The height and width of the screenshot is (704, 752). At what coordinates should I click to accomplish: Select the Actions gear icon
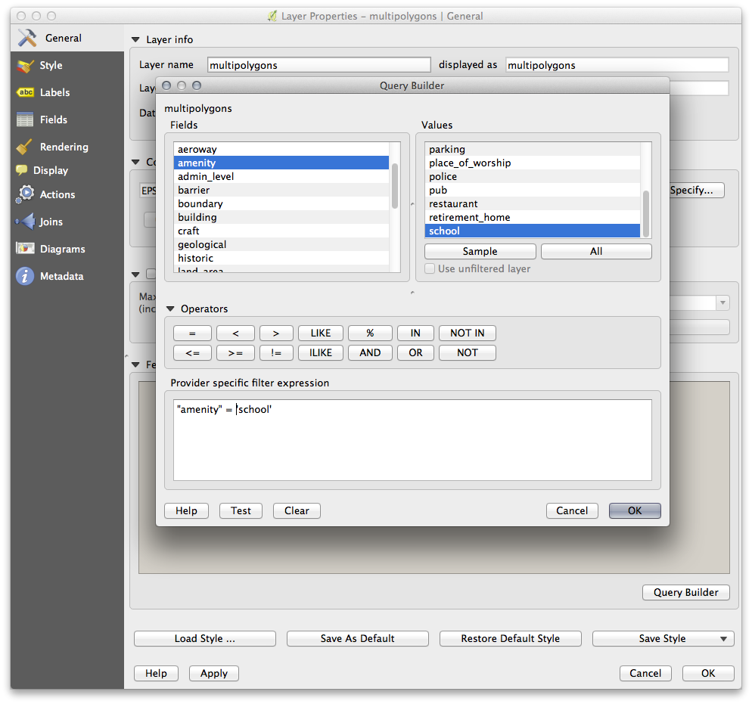(26, 194)
